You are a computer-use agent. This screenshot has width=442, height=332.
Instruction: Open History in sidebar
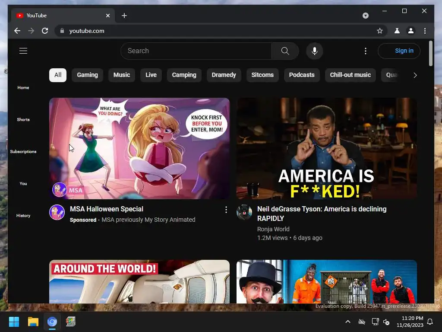pyautogui.click(x=23, y=216)
